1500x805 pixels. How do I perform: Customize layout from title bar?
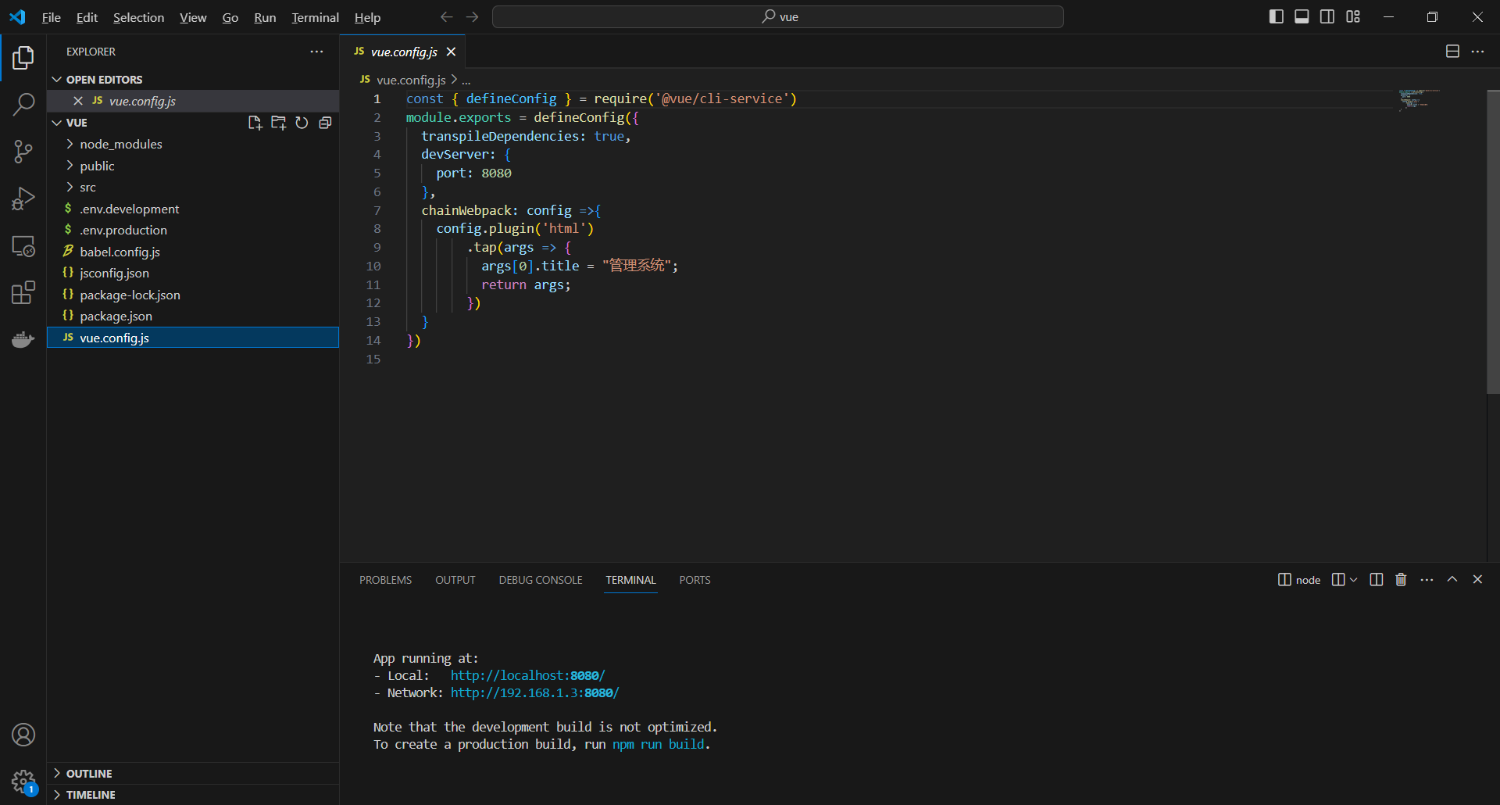[x=1353, y=16]
